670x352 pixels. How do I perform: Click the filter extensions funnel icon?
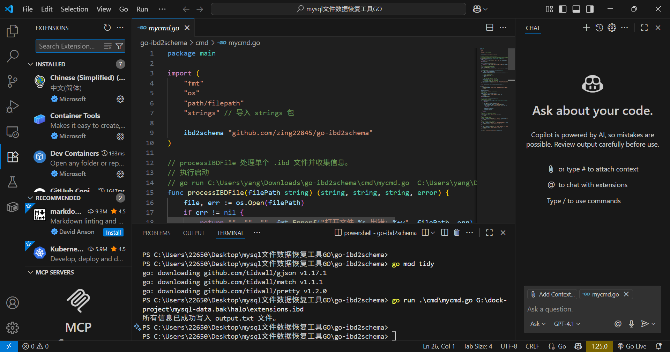pos(119,46)
